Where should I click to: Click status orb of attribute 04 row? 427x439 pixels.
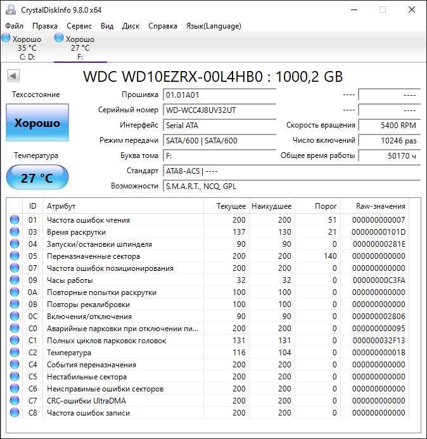(15, 244)
